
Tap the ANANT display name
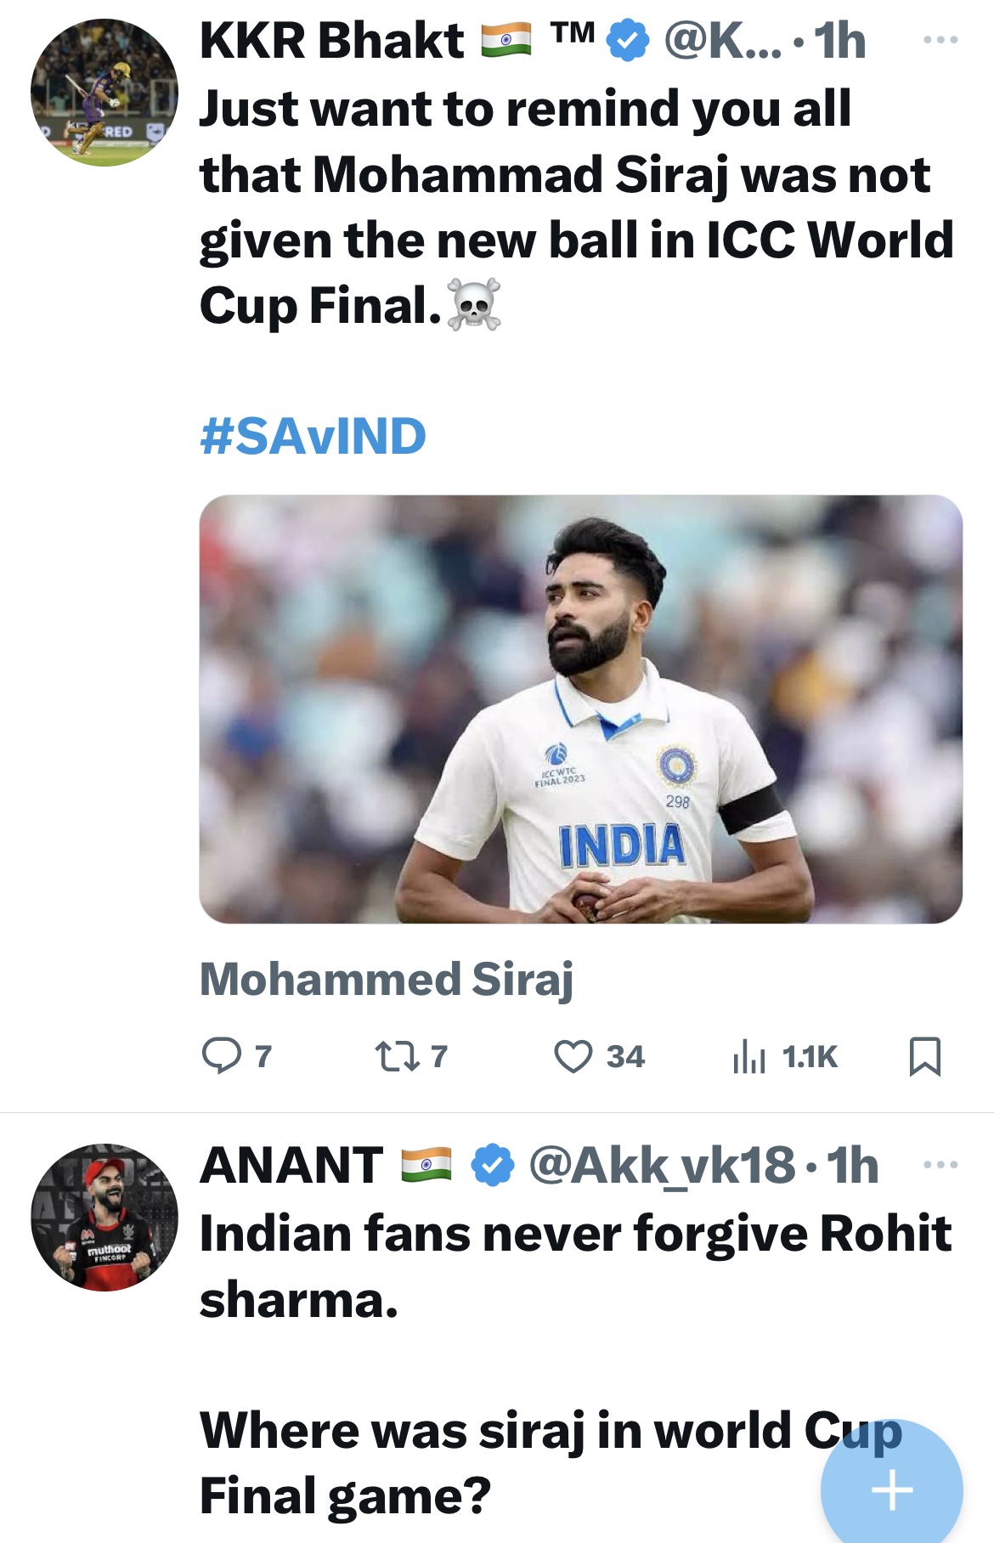tap(291, 1165)
